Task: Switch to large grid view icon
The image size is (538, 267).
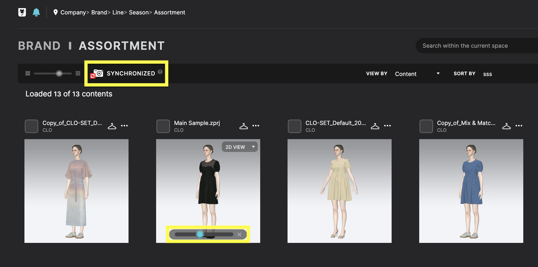Action: pyautogui.click(x=28, y=73)
